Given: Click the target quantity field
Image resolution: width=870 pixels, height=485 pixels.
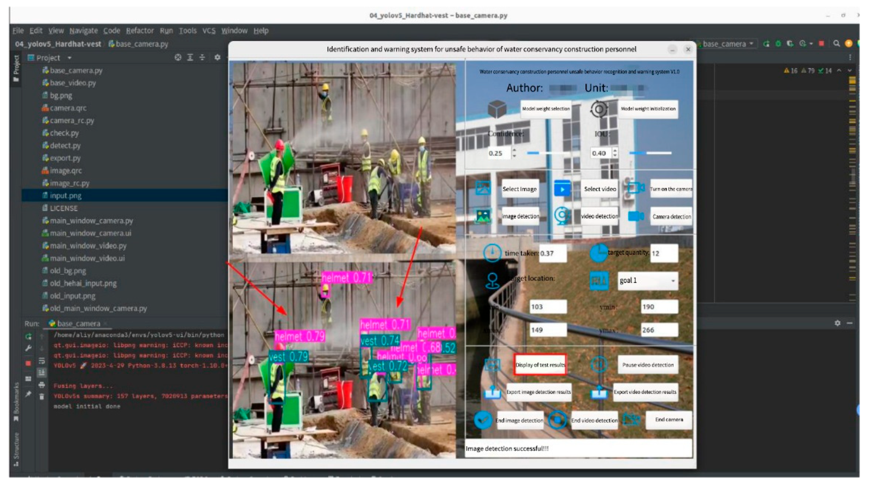Looking at the screenshot, I should [x=664, y=253].
